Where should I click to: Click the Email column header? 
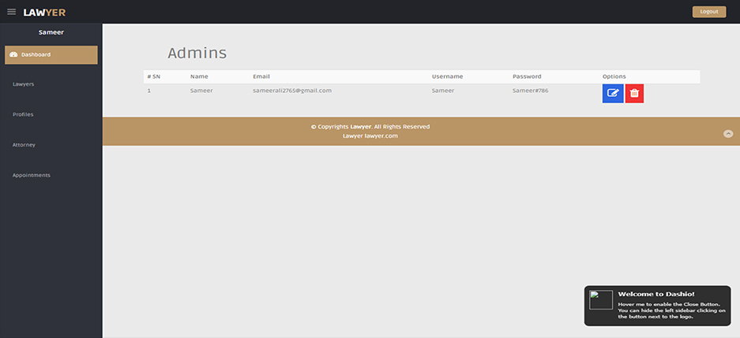pos(261,76)
